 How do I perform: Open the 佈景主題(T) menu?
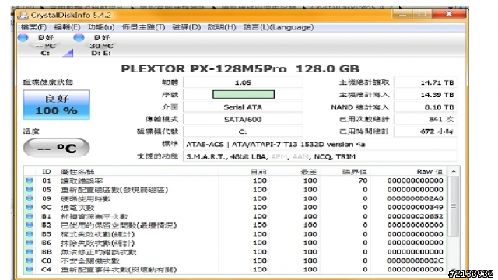click(x=143, y=27)
